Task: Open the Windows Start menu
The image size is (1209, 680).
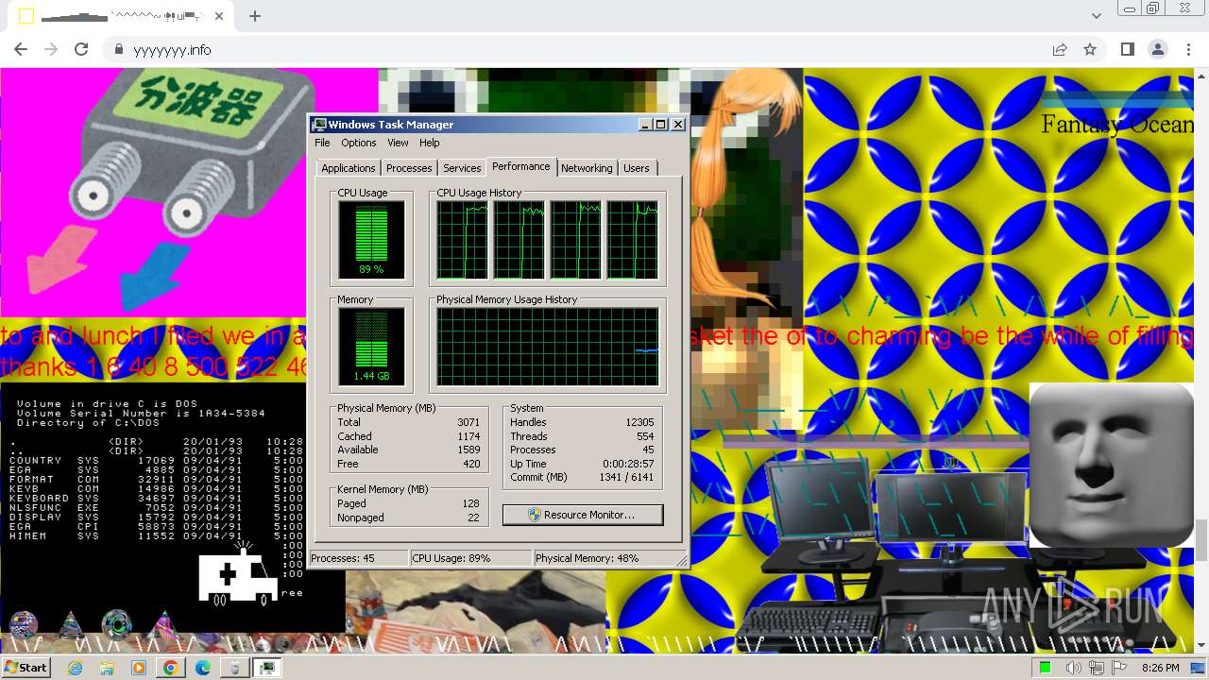Action: pos(26,668)
